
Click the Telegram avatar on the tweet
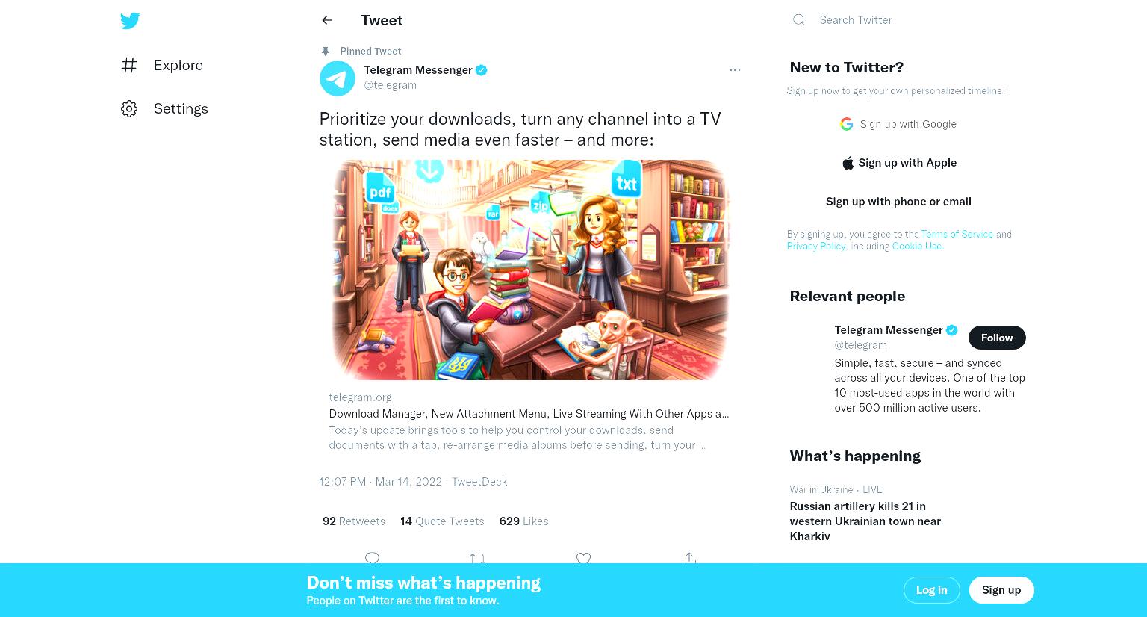338,78
